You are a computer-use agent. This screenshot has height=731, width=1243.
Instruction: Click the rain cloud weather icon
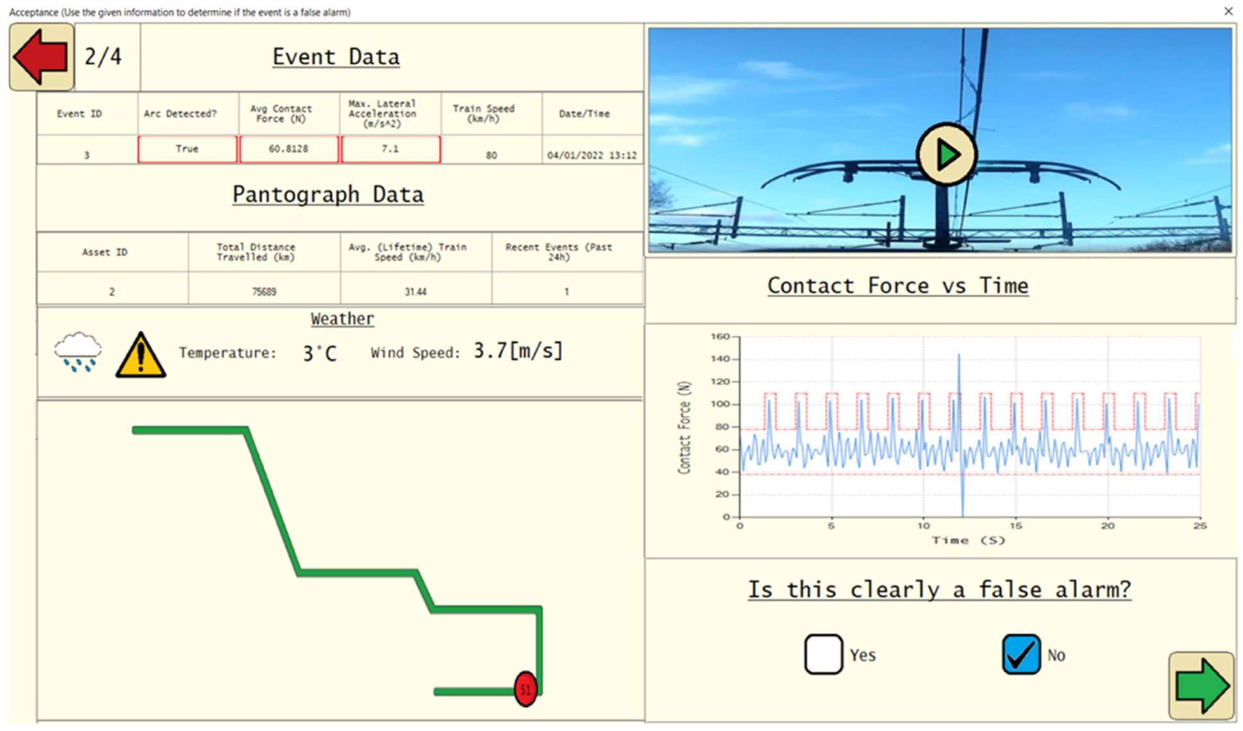pyautogui.click(x=77, y=352)
